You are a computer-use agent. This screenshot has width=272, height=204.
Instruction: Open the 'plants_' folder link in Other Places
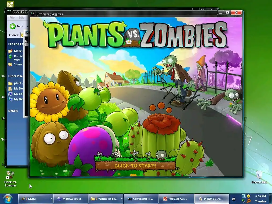[18, 83]
